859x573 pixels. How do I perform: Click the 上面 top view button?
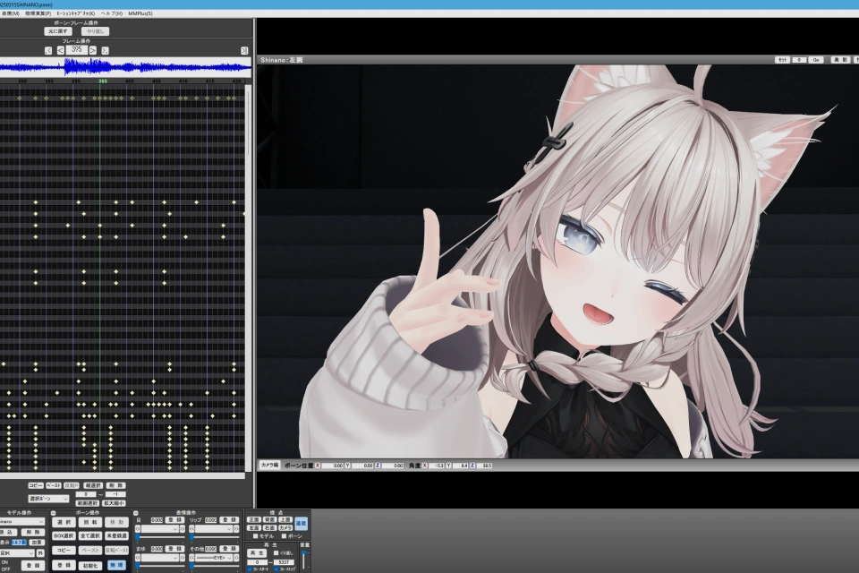(x=285, y=520)
